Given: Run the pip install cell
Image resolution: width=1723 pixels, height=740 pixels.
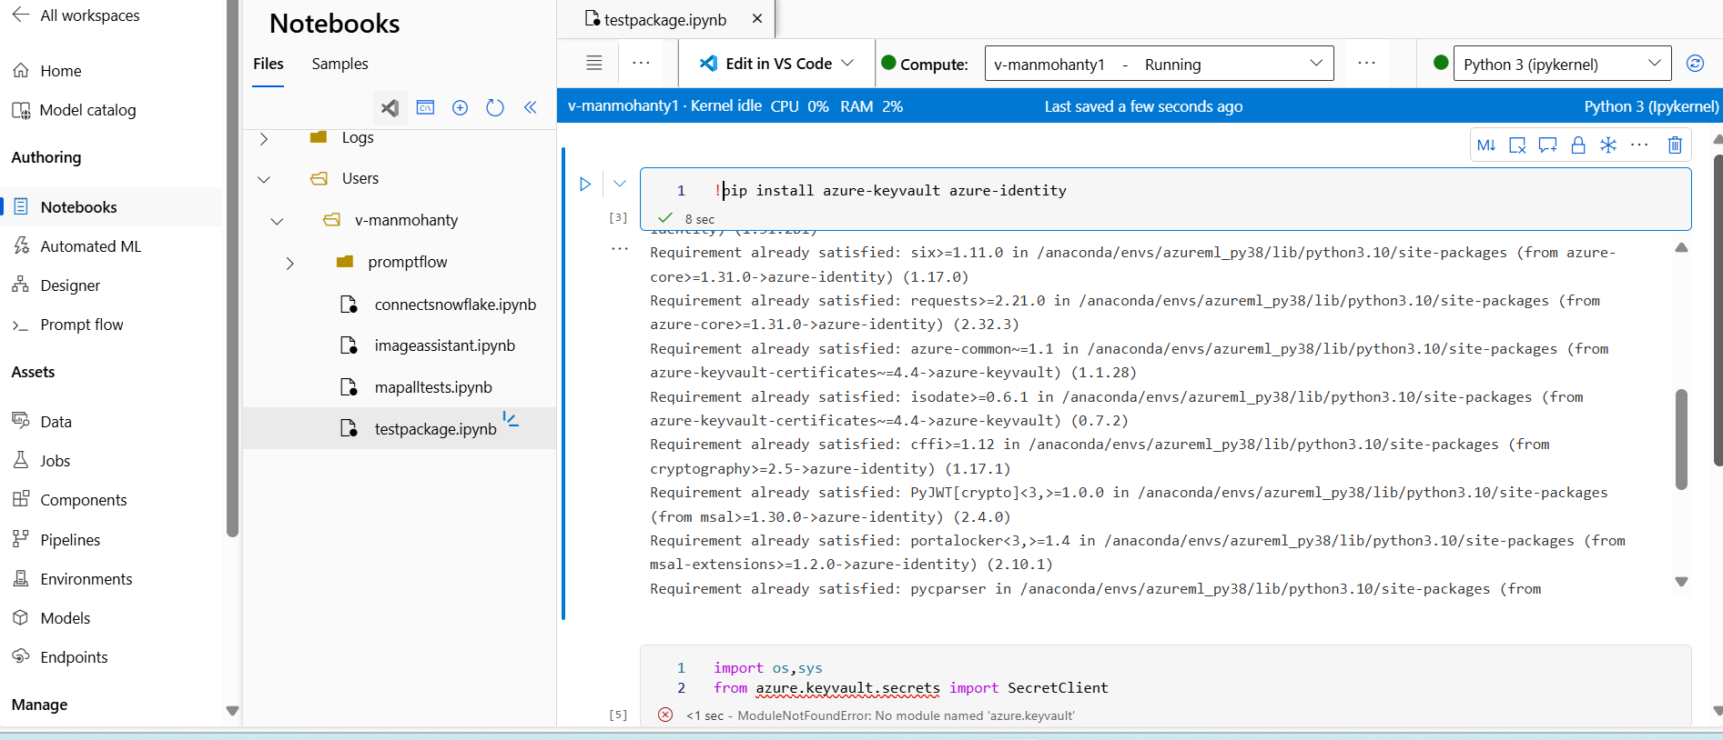Looking at the screenshot, I should [x=585, y=185].
